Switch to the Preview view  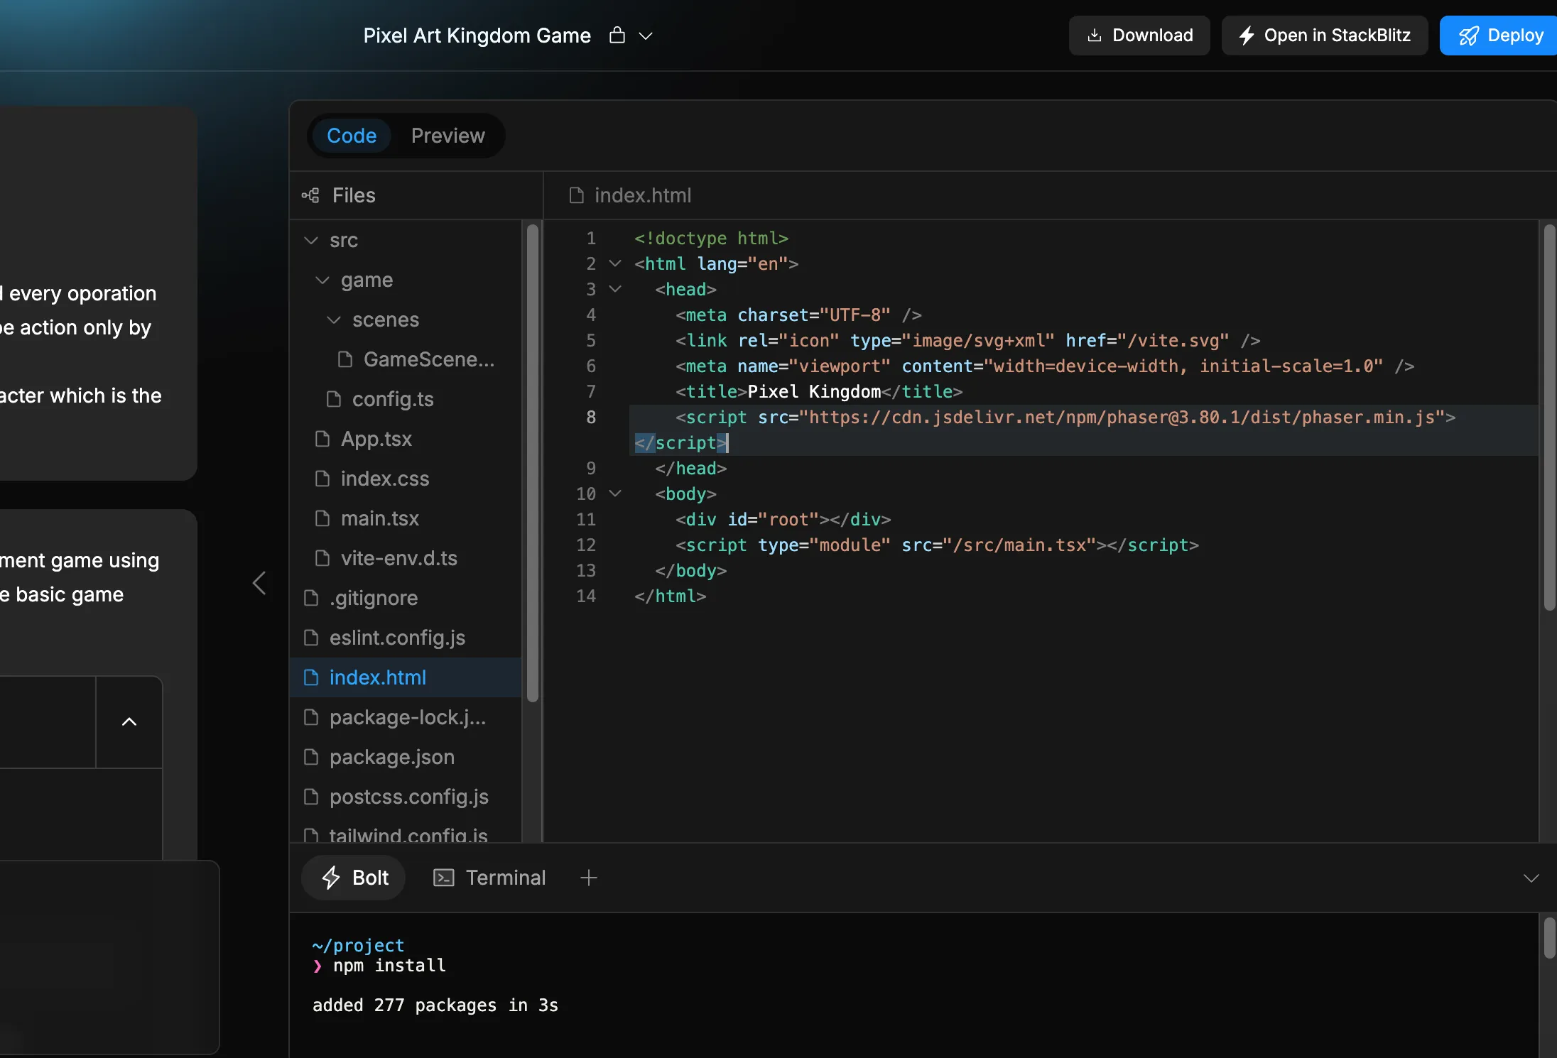point(448,136)
